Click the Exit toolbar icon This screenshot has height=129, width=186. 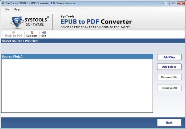coord(44,34)
